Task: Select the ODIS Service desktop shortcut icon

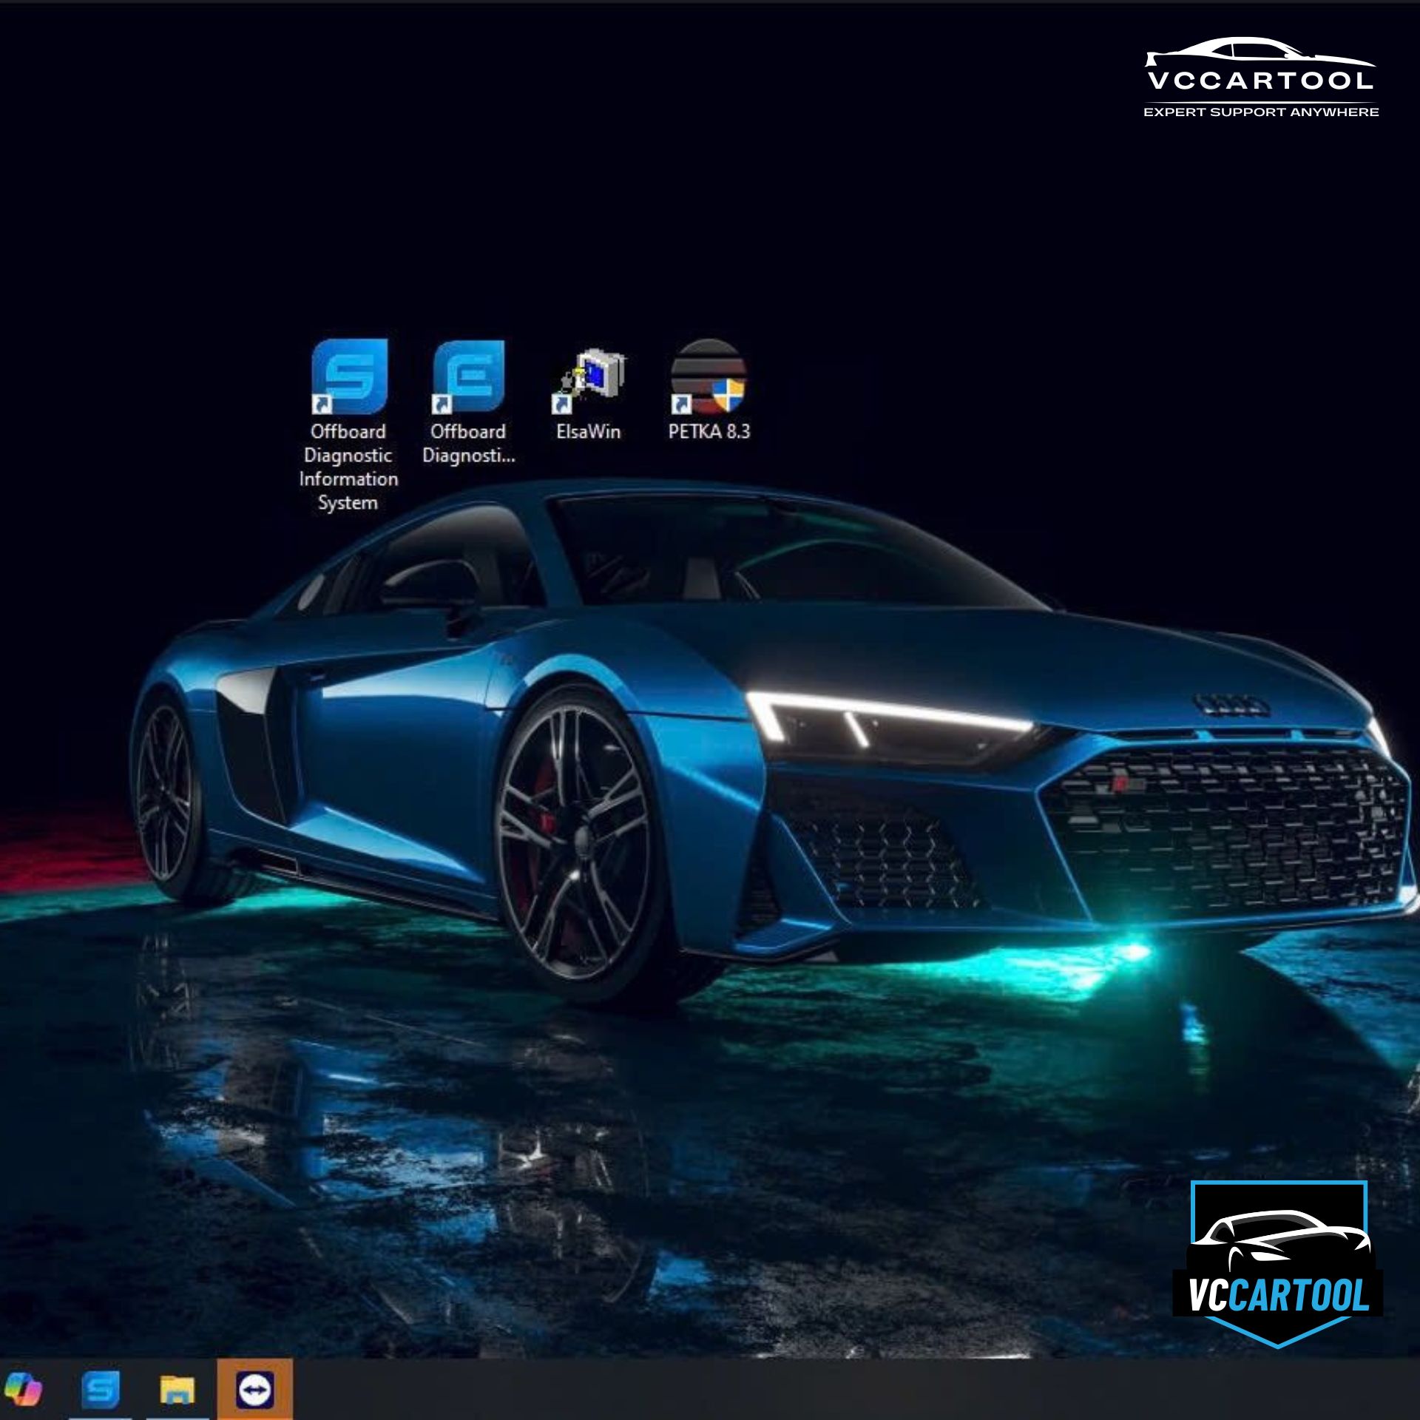Action: [349, 376]
